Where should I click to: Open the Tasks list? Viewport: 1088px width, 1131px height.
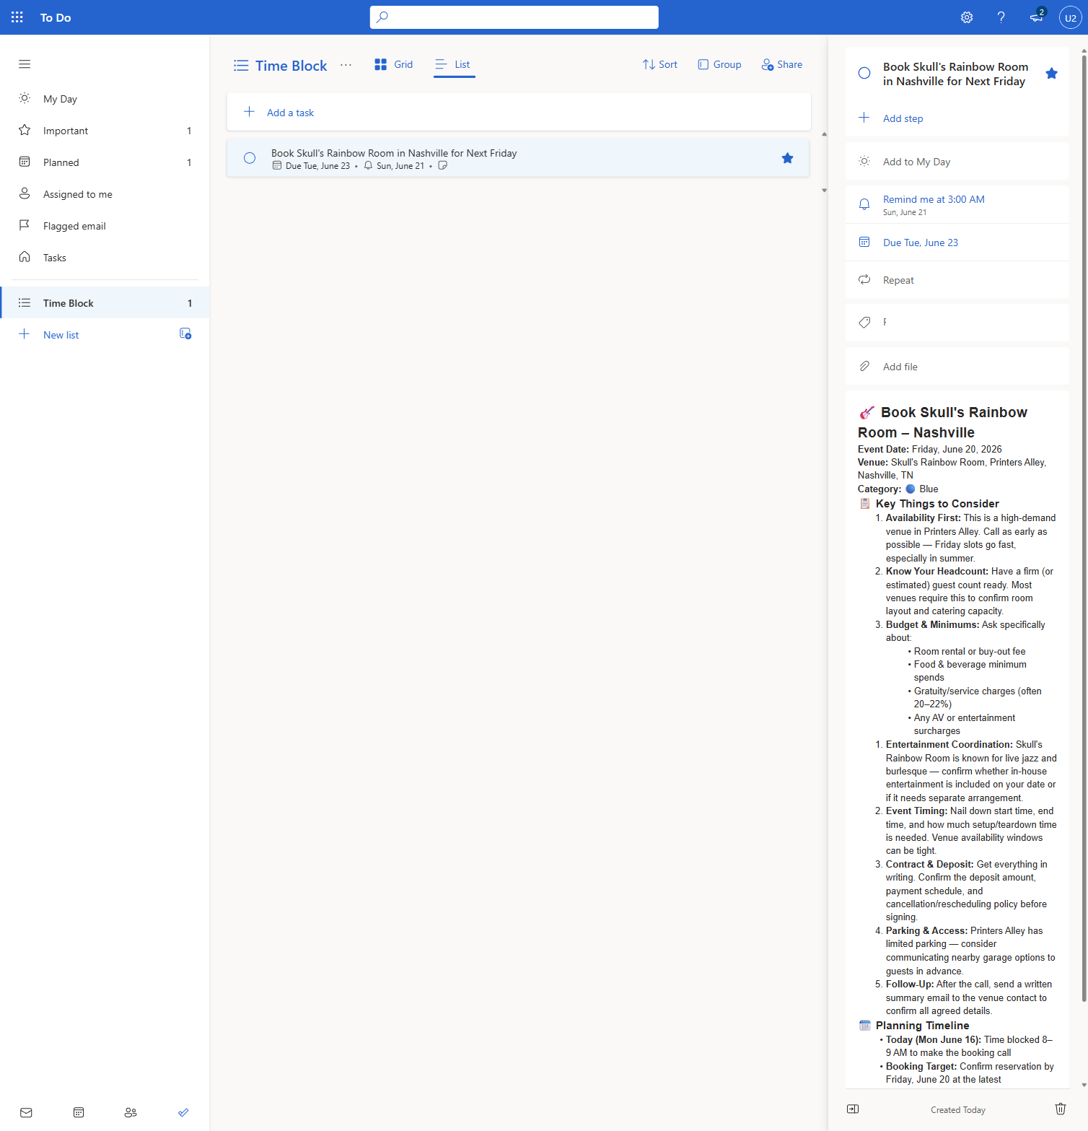pyautogui.click(x=105, y=258)
